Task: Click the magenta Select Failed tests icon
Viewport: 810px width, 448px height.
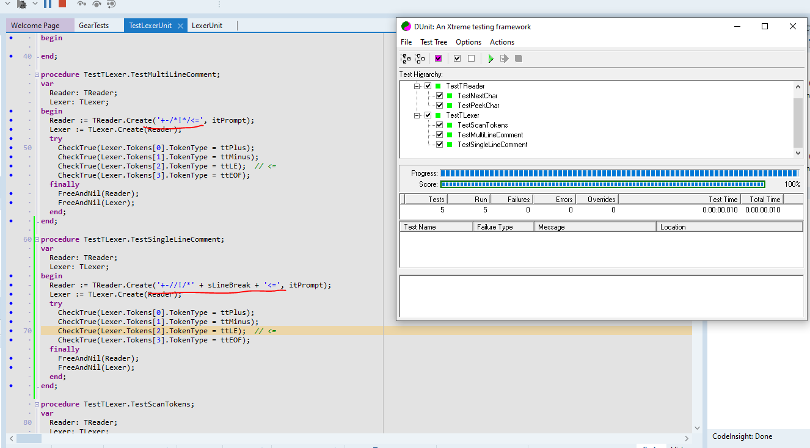Action: tap(438, 59)
